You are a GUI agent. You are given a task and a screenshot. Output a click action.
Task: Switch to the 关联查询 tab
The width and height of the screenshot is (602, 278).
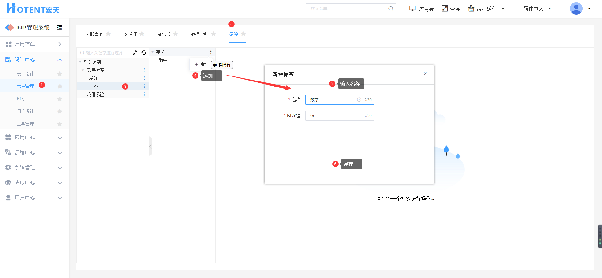[x=94, y=34]
